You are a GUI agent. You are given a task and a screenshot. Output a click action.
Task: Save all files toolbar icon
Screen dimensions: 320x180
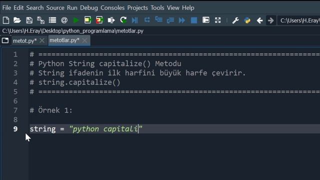coord(41,20)
